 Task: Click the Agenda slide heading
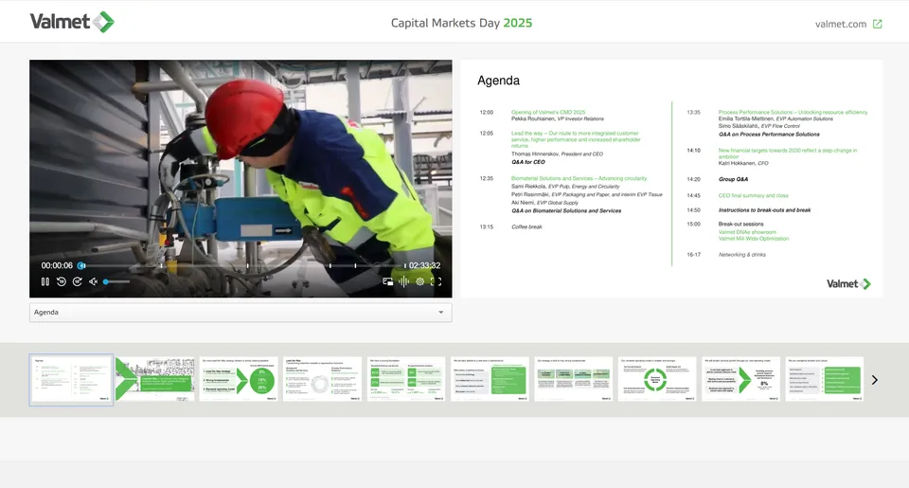[x=498, y=81]
